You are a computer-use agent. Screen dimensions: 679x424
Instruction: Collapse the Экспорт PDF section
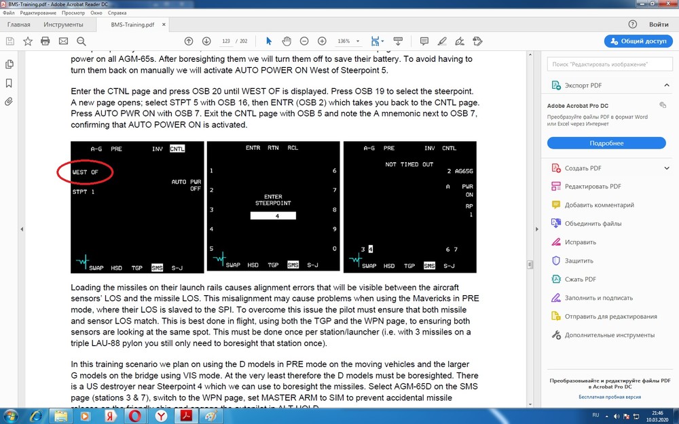point(667,85)
